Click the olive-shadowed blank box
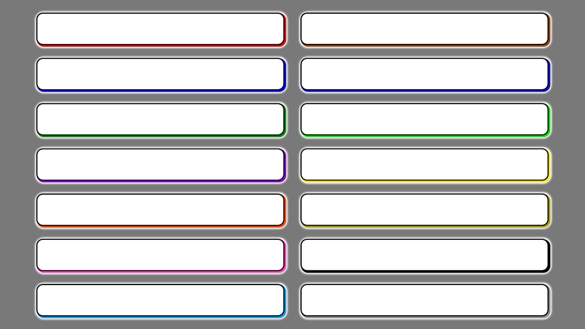The height and width of the screenshot is (329, 585). click(x=424, y=210)
